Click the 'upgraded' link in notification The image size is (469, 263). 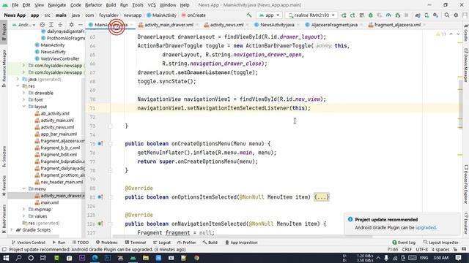425,227
